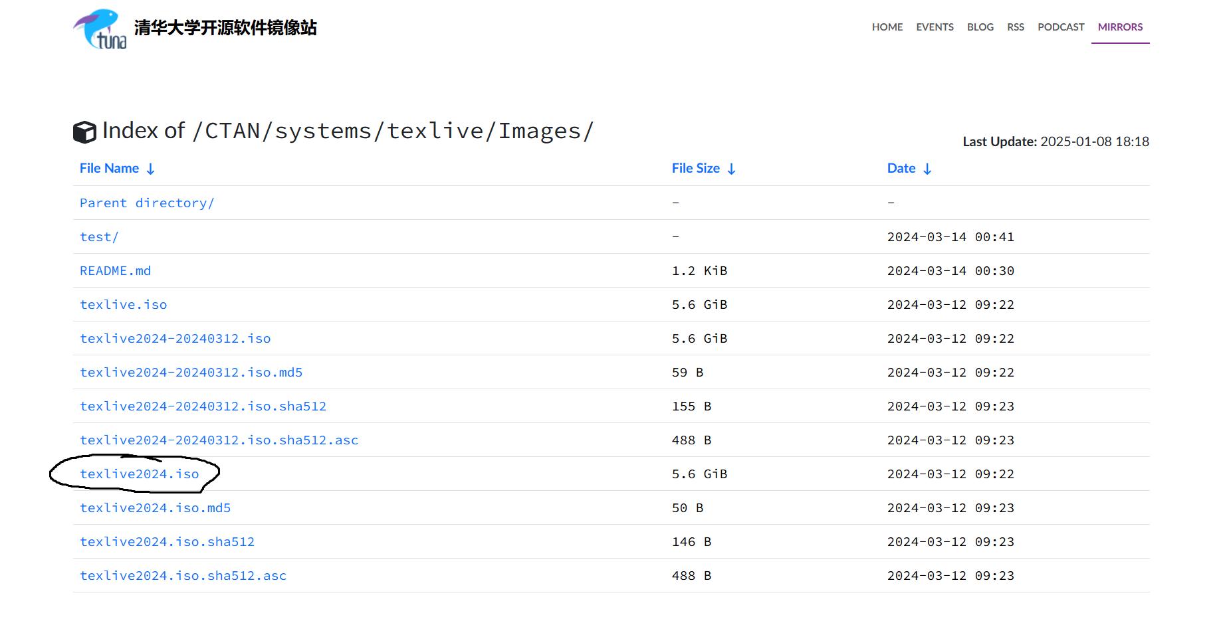The image size is (1229, 627).
Task: Download texlive2024-20240312.iso
Action: (175, 339)
